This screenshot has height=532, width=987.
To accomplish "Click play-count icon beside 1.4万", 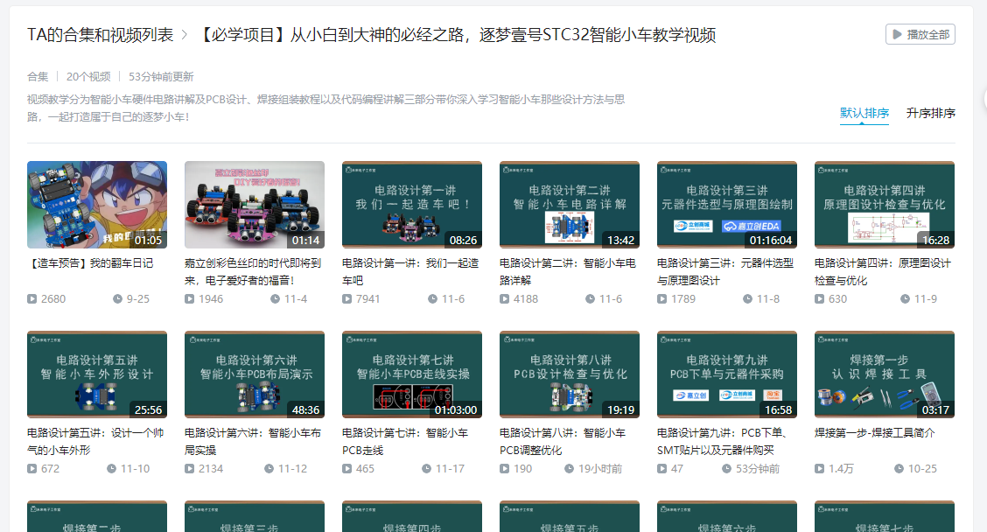I will [820, 469].
